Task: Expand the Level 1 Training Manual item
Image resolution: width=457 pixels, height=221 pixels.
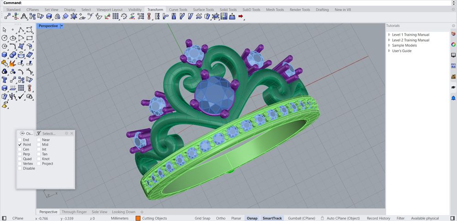Action: [x=389, y=35]
